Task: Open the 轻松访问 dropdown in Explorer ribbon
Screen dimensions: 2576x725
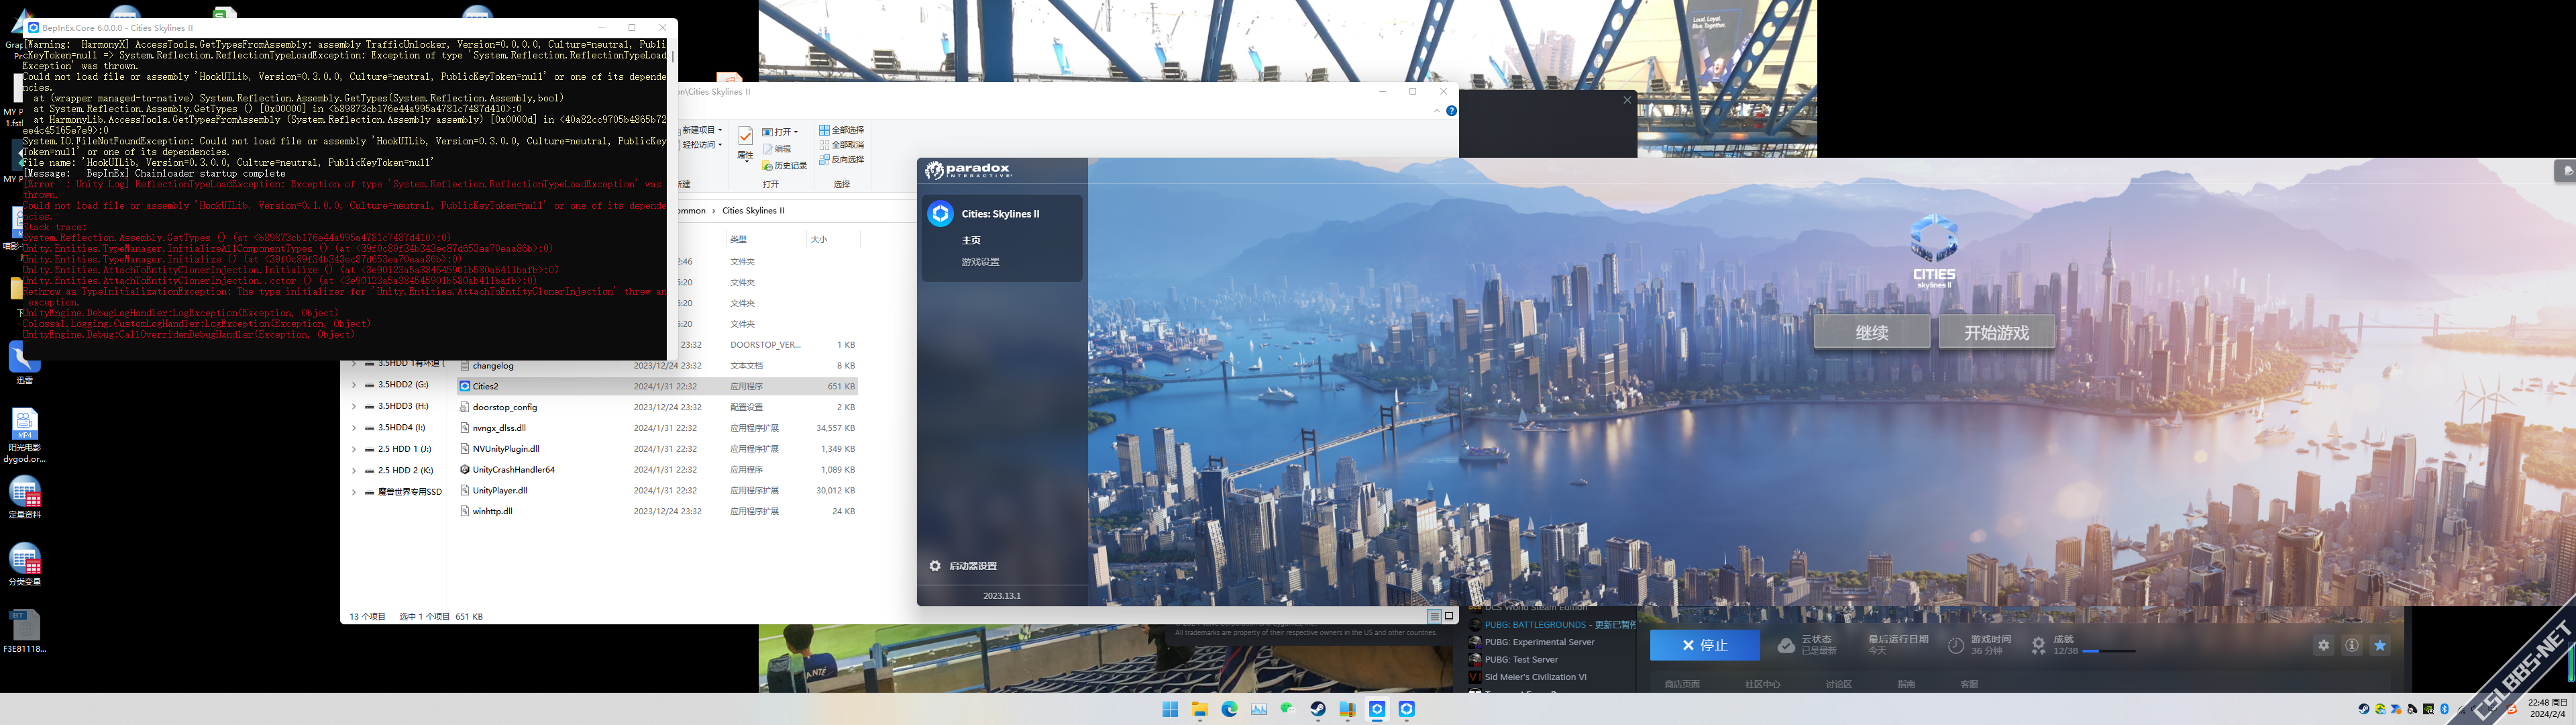Action: [701, 145]
